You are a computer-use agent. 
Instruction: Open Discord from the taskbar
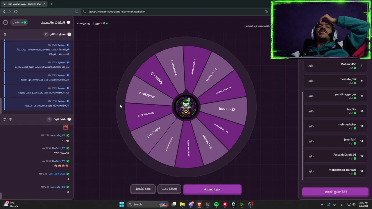(x=191, y=204)
